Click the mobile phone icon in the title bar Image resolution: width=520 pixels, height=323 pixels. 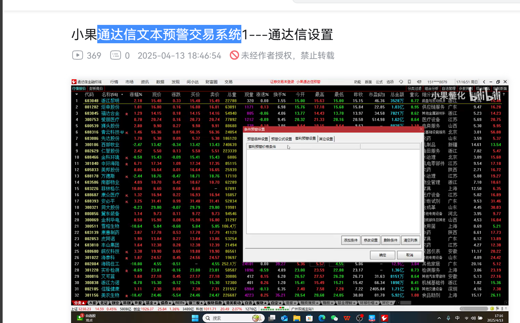[x=409, y=82]
